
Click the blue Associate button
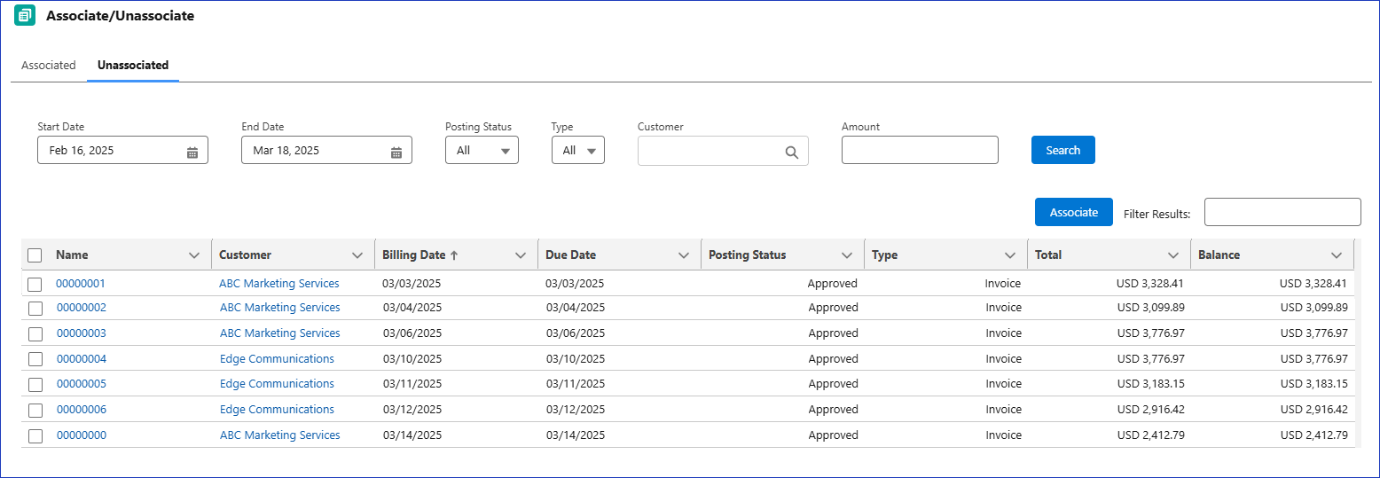click(1073, 213)
